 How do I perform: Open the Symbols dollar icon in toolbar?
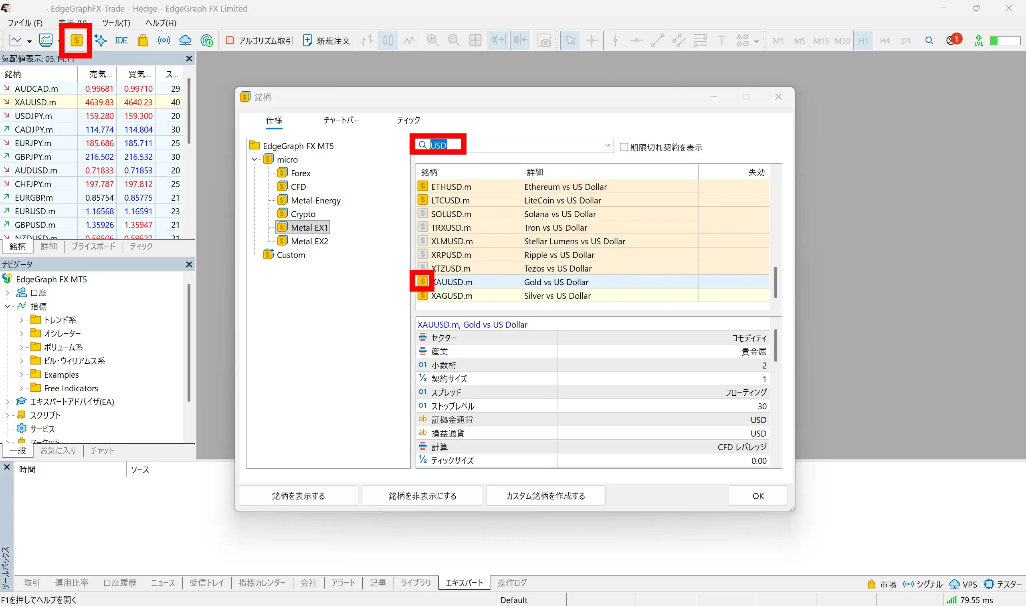click(77, 40)
